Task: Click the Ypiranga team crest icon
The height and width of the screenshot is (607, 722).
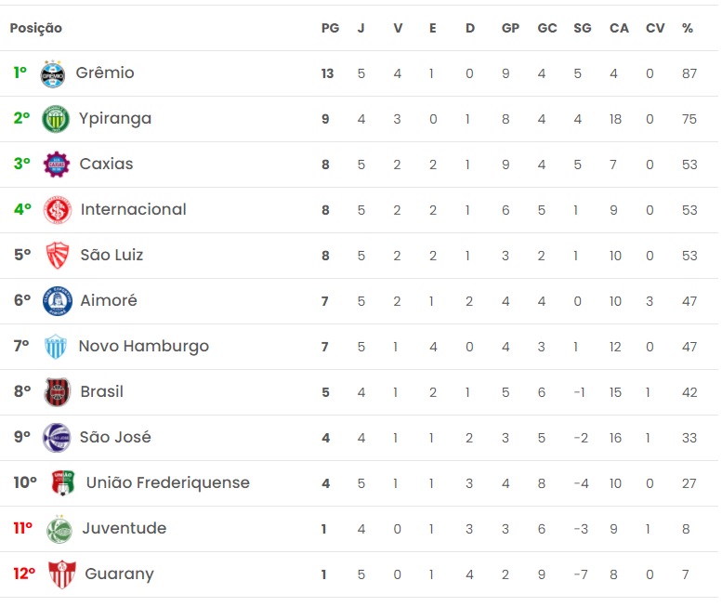Action: 56,119
